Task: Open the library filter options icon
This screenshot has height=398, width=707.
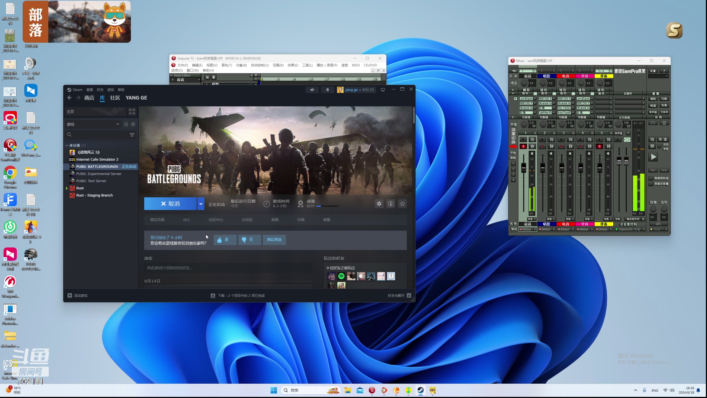Action: click(x=132, y=135)
